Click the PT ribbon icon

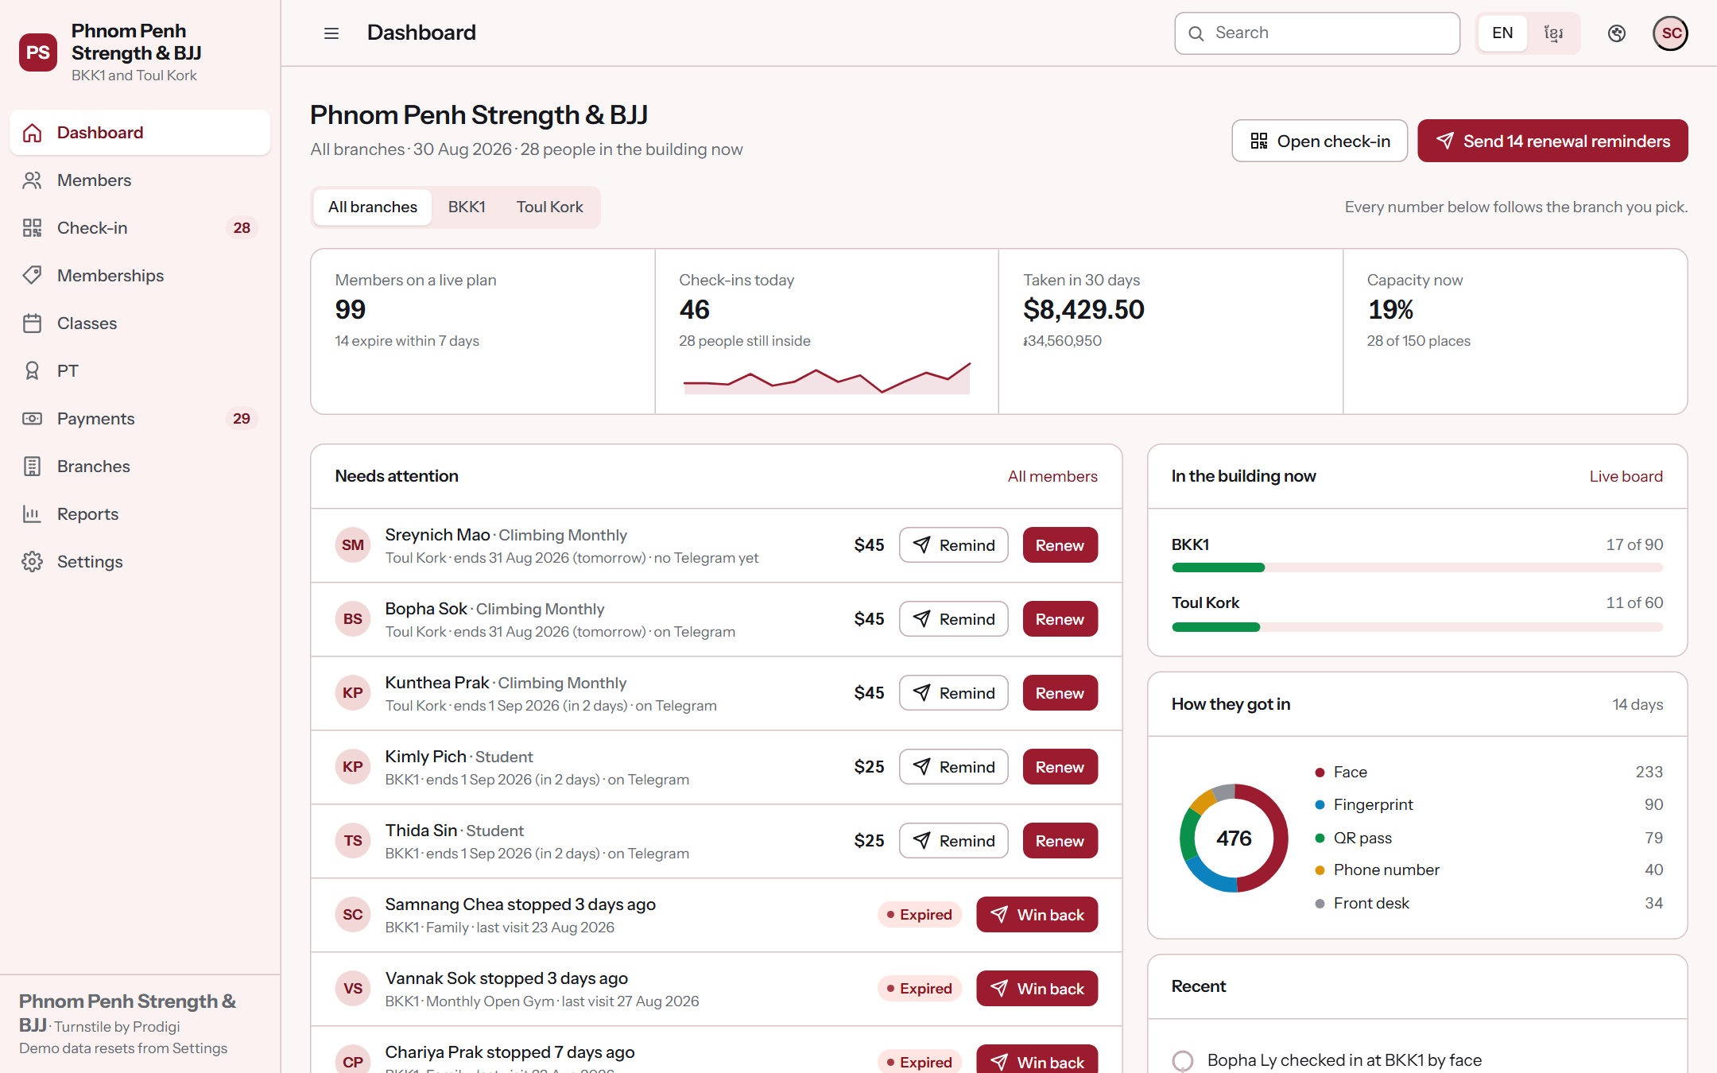32,371
